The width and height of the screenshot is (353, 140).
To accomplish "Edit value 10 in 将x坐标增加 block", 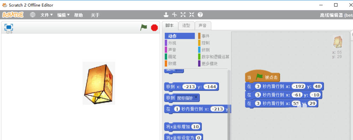I will pos(196,127).
